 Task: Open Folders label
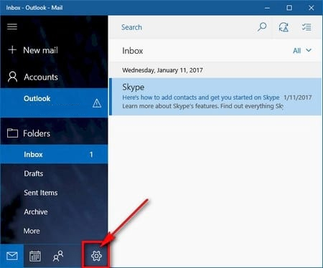pos(37,133)
